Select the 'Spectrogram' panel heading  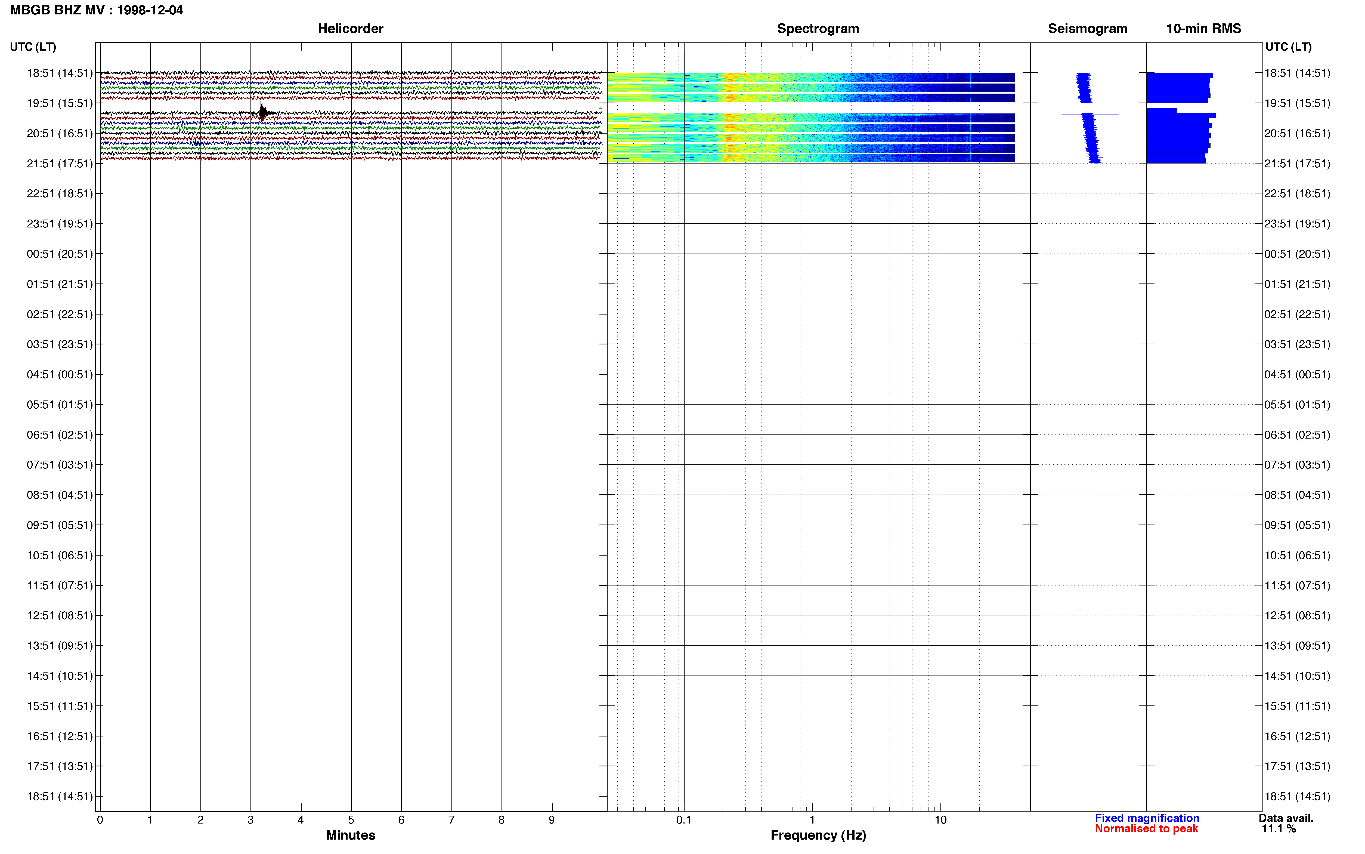click(x=818, y=29)
